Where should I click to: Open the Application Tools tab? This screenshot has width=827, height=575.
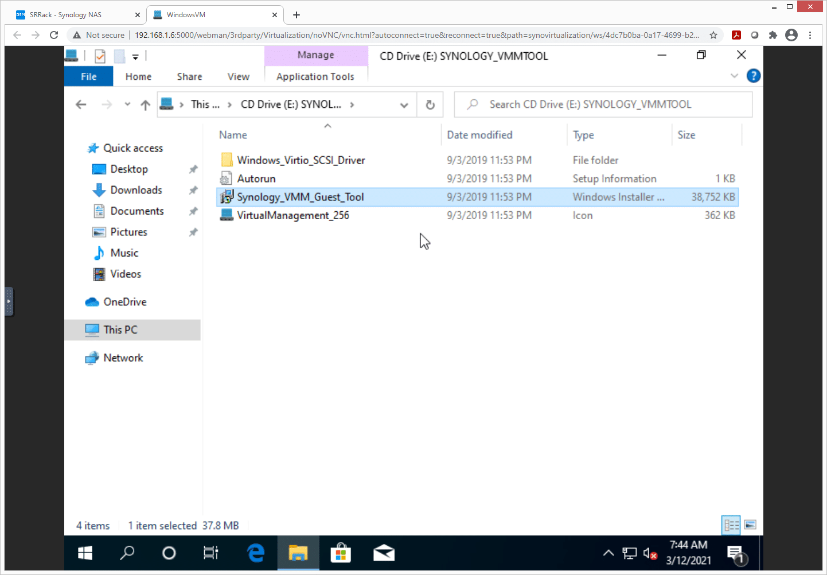click(x=315, y=76)
